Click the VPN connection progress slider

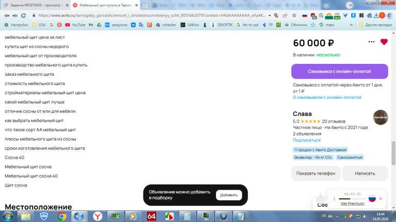(x=352, y=199)
